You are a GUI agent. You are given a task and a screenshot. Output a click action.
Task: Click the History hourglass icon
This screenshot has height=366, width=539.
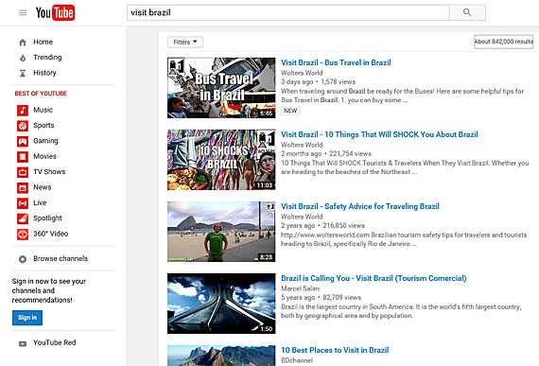pos(23,73)
